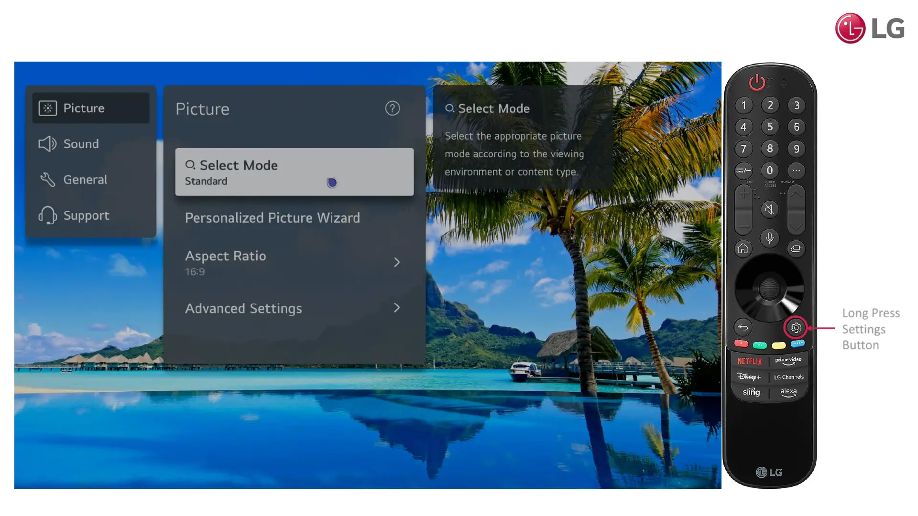The image size is (918, 516).
Task: Open Personalized Picture Wizard
Action: 273,218
